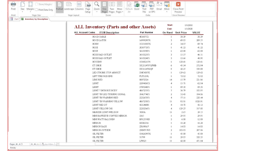Go to the next page
Image resolution: width=254 pixels, height=151 pixels.
tap(32, 144)
